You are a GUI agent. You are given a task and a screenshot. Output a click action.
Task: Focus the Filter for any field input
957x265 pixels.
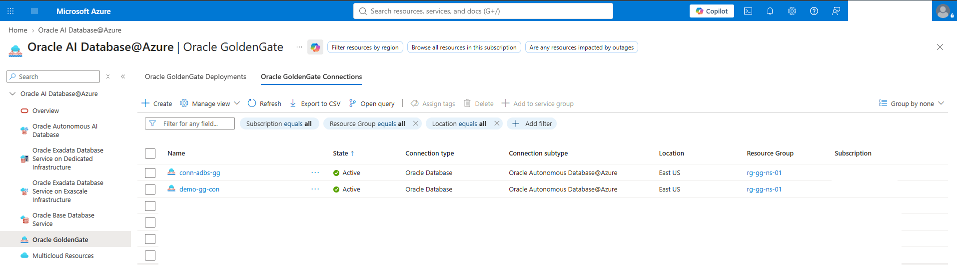point(190,123)
